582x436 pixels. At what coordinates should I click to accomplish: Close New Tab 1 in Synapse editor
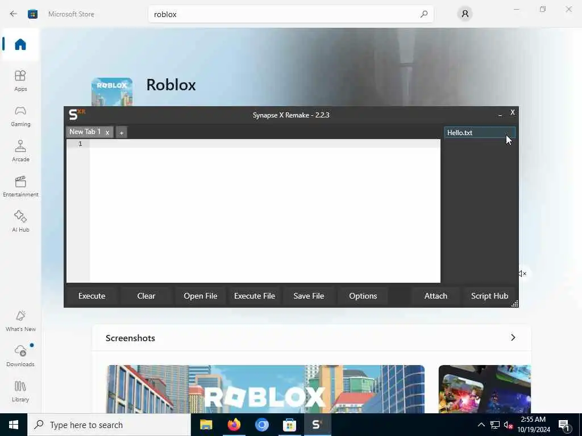click(107, 132)
